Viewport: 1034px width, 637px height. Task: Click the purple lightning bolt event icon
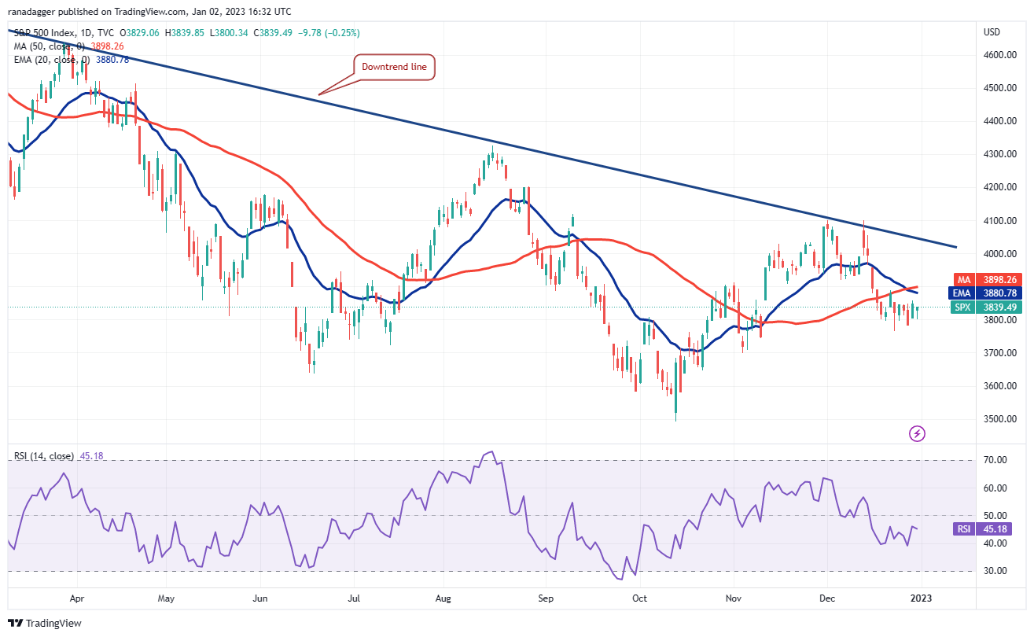(916, 433)
